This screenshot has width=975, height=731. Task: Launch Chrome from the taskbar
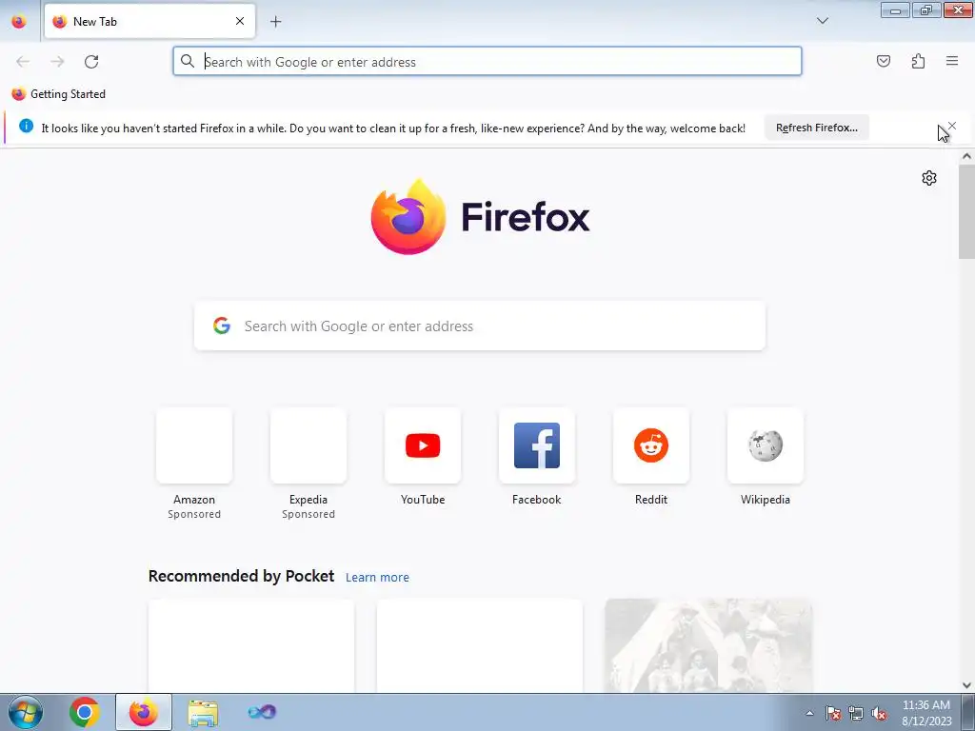coord(85,712)
